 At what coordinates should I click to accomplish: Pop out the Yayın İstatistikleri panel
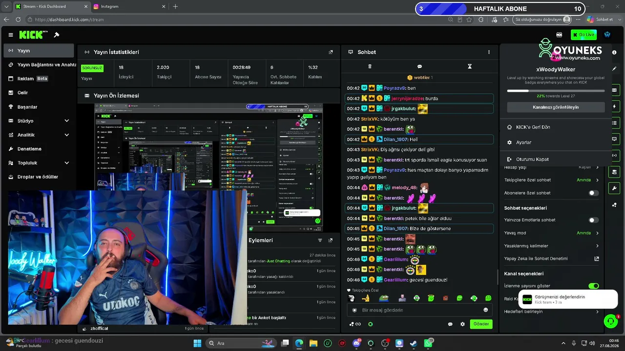(x=331, y=52)
